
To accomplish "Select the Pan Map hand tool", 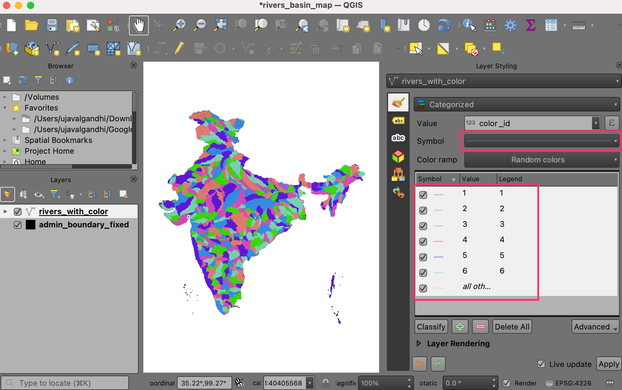I will point(139,25).
